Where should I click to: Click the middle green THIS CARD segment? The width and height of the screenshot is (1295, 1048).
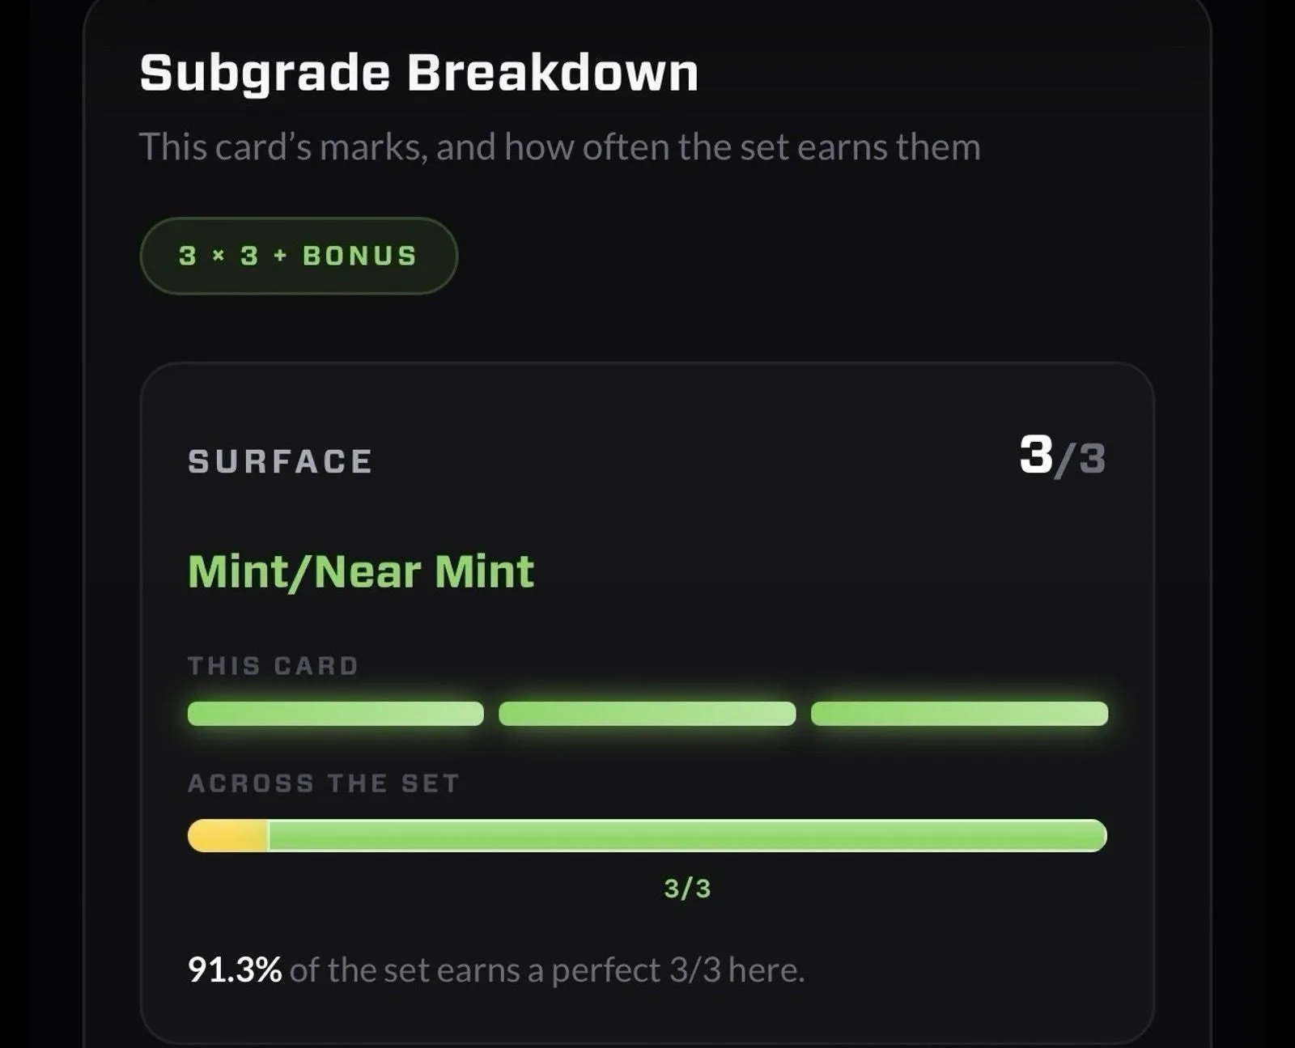click(647, 714)
